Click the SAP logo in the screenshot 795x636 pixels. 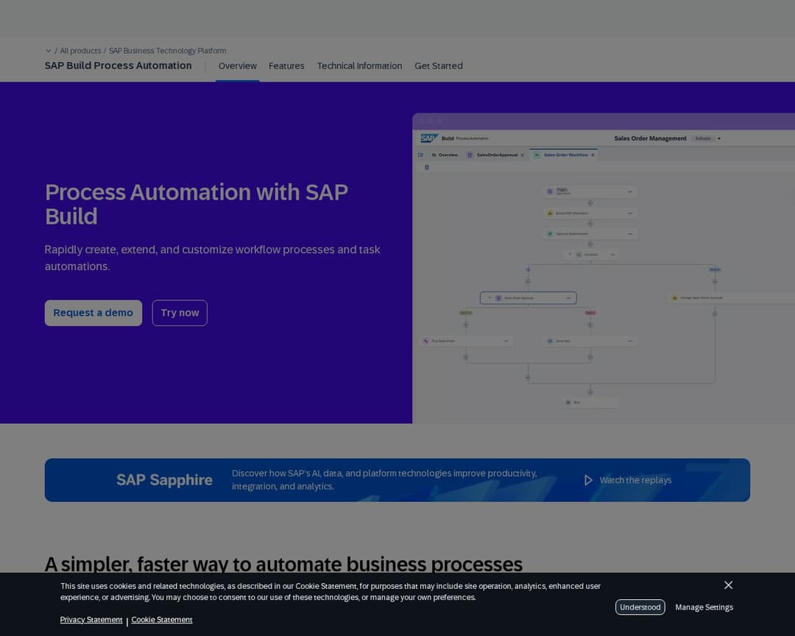click(429, 138)
